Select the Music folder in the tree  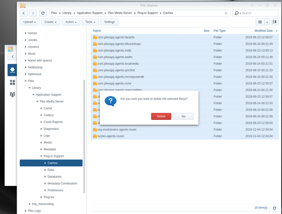point(32,54)
